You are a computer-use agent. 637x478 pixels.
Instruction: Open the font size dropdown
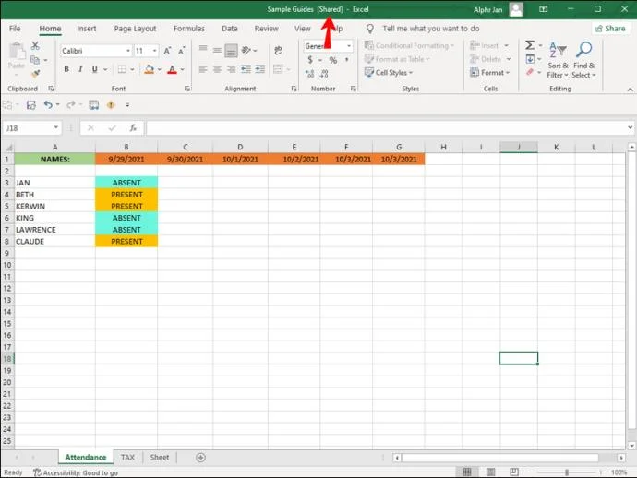[x=155, y=51]
